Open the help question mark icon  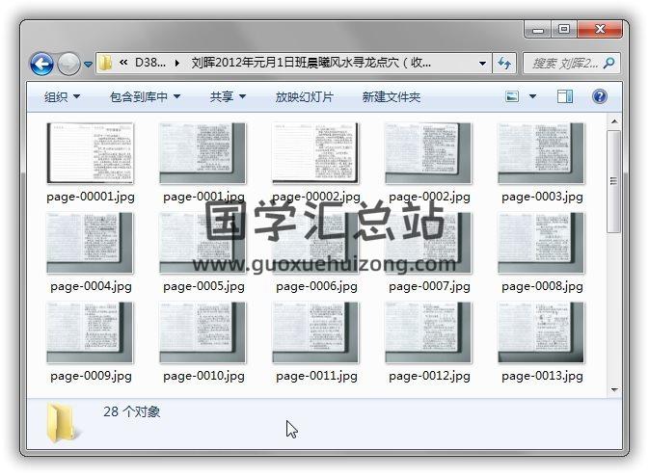[x=599, y=96]
